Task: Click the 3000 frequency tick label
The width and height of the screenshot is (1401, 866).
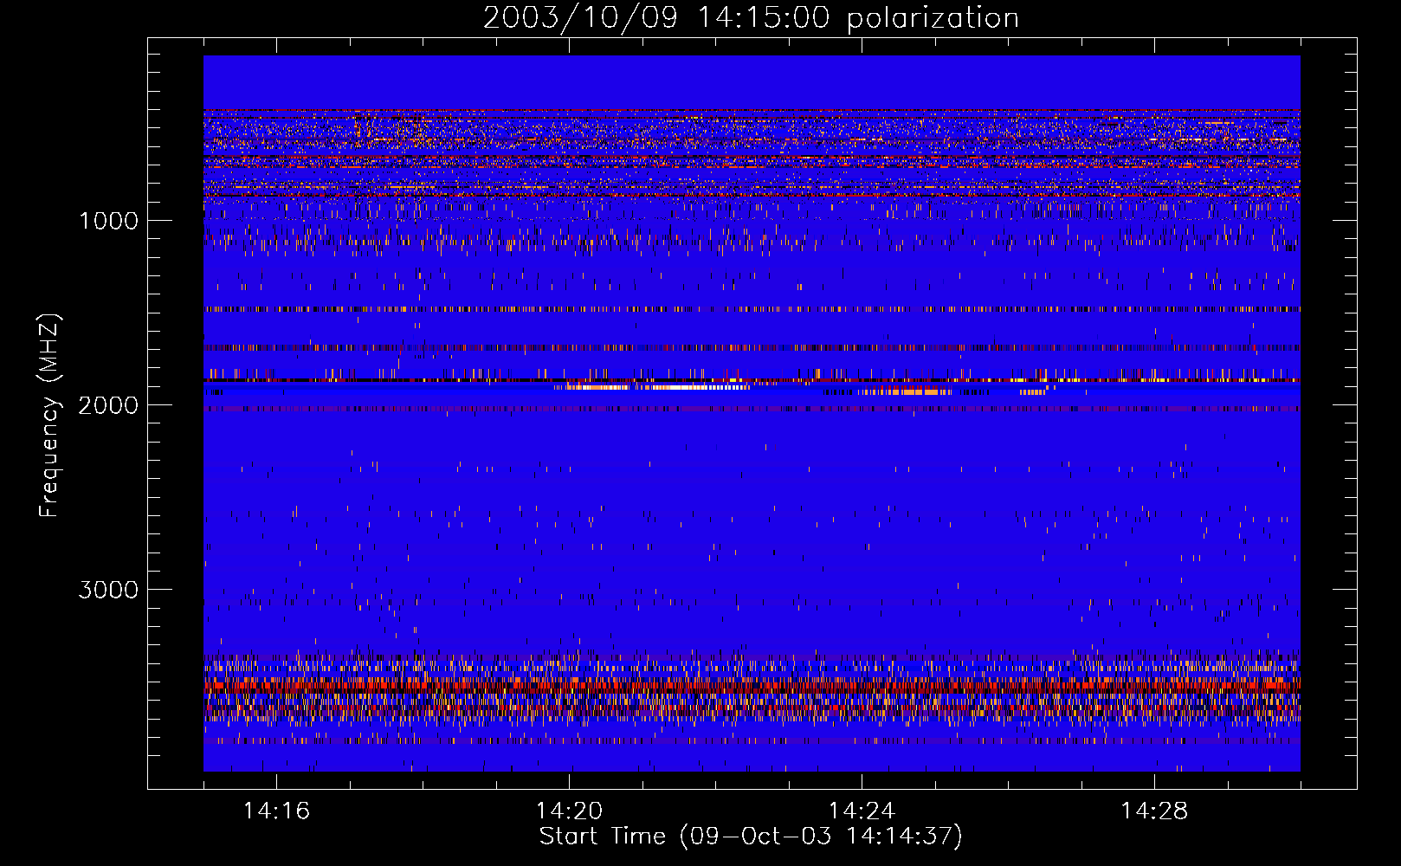Action: (108, 590)
